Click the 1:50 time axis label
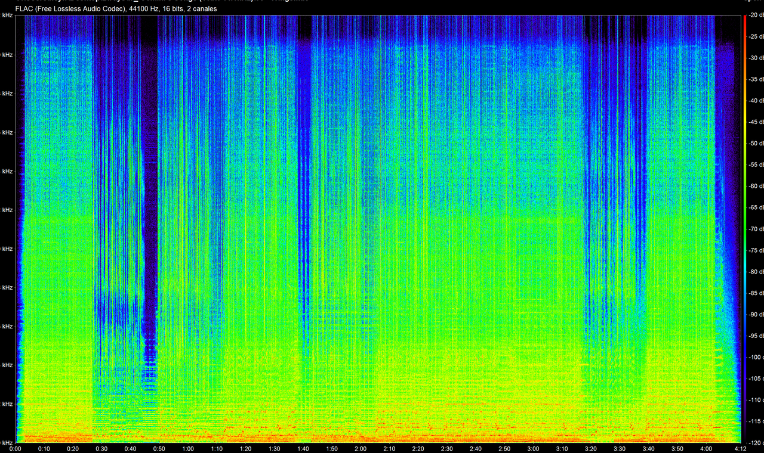This screenshot has width=764, height=453. 332,448
